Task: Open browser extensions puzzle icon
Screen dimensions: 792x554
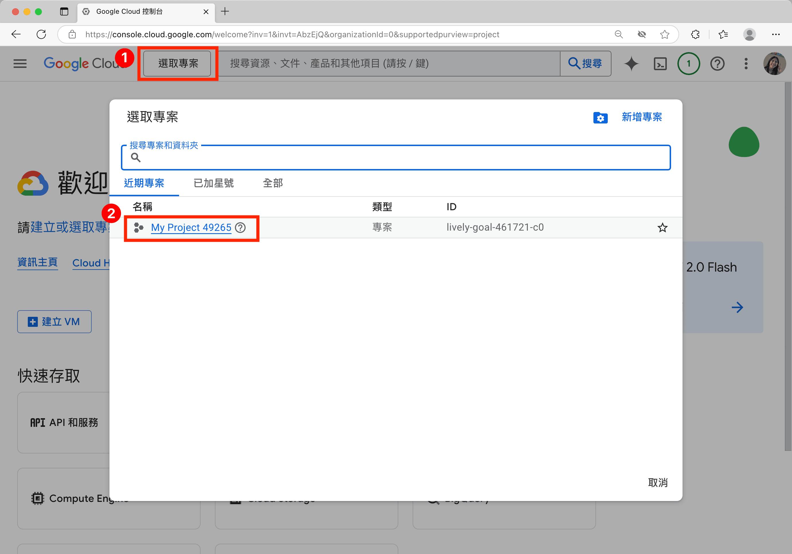Action: click(695, 34)
